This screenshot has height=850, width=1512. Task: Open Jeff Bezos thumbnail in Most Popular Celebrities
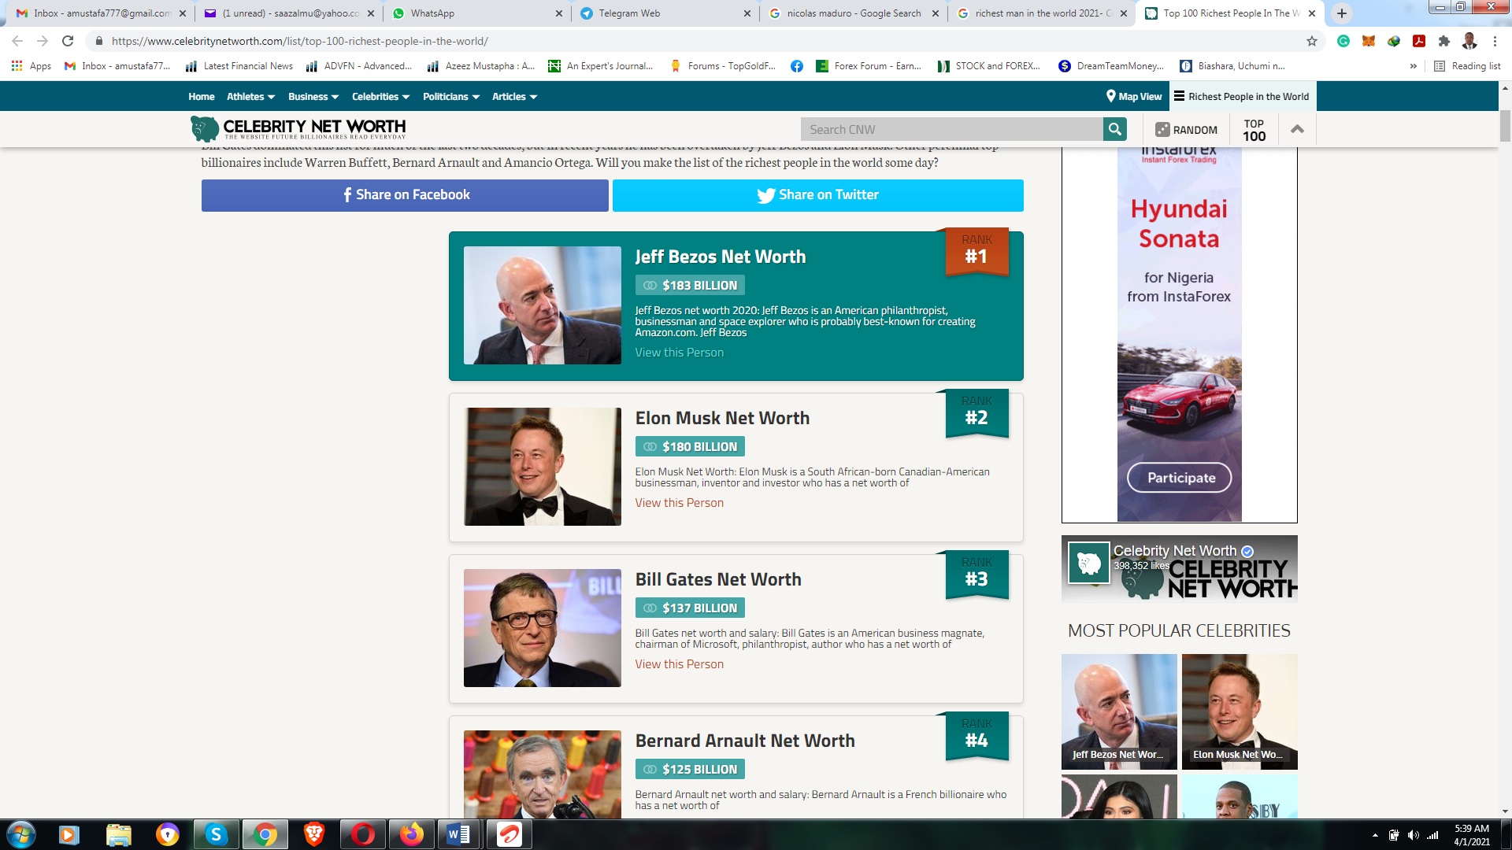[1119, 711]
